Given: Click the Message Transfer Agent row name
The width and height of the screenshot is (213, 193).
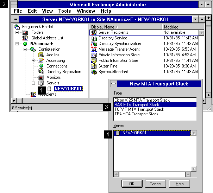Looking at the screenshot, I should (119, 49).
